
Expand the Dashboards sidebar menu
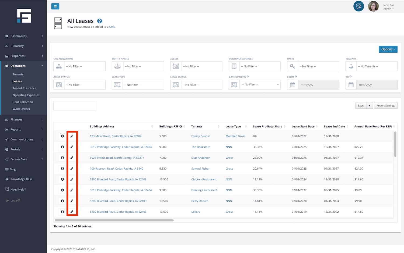click(x=23, y=36)
